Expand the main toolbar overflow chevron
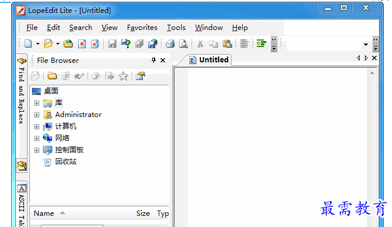Screen dimensions: 392x227 274,44
